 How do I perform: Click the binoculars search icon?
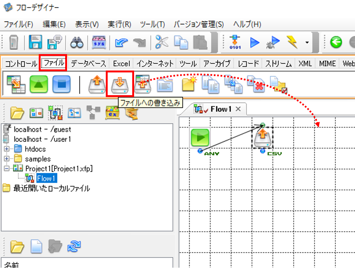77,42
